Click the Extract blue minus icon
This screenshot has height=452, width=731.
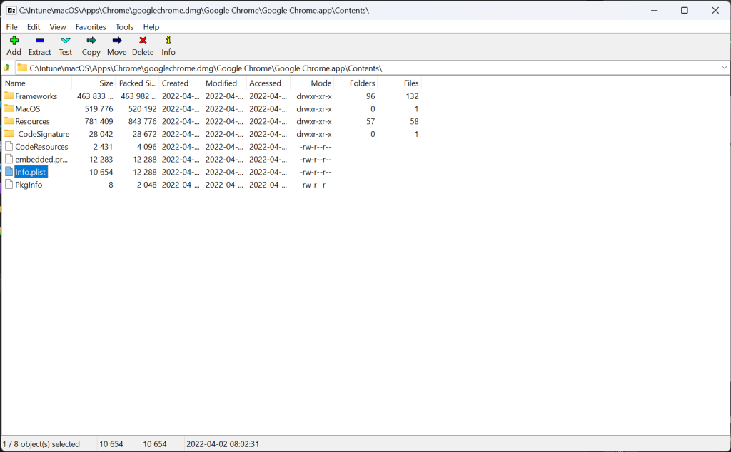click(x=40, y=41)
